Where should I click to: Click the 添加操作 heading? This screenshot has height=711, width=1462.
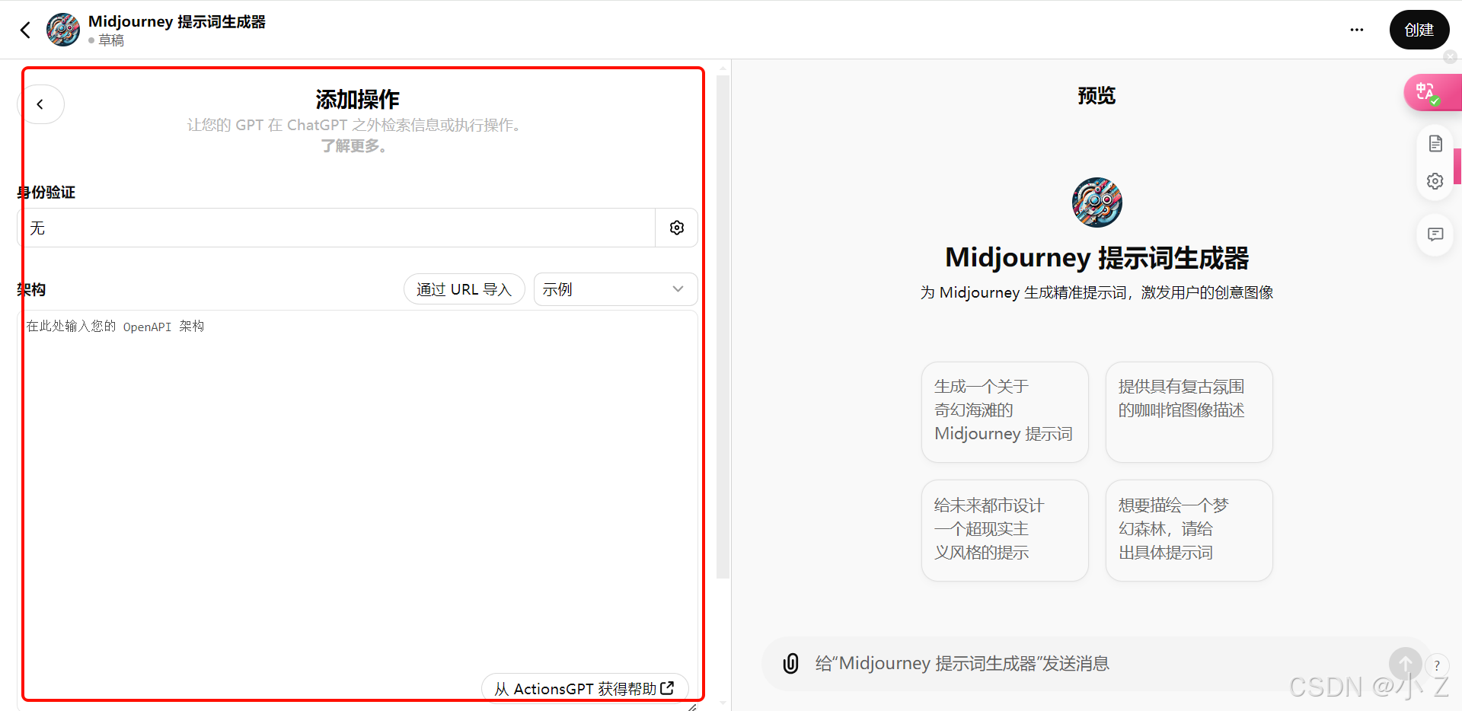click(357, 99)
